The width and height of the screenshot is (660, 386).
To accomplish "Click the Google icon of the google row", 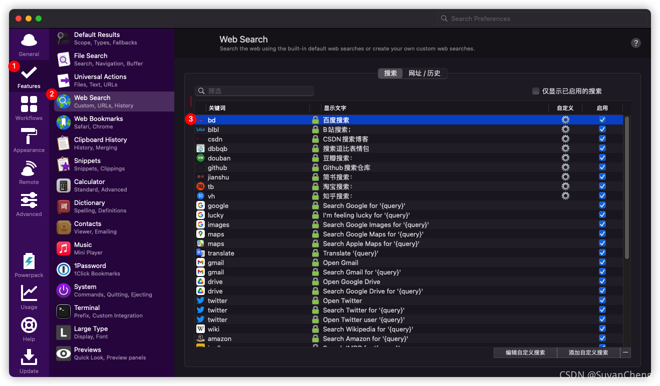I will pyautogui.click(x=200, y=205).
